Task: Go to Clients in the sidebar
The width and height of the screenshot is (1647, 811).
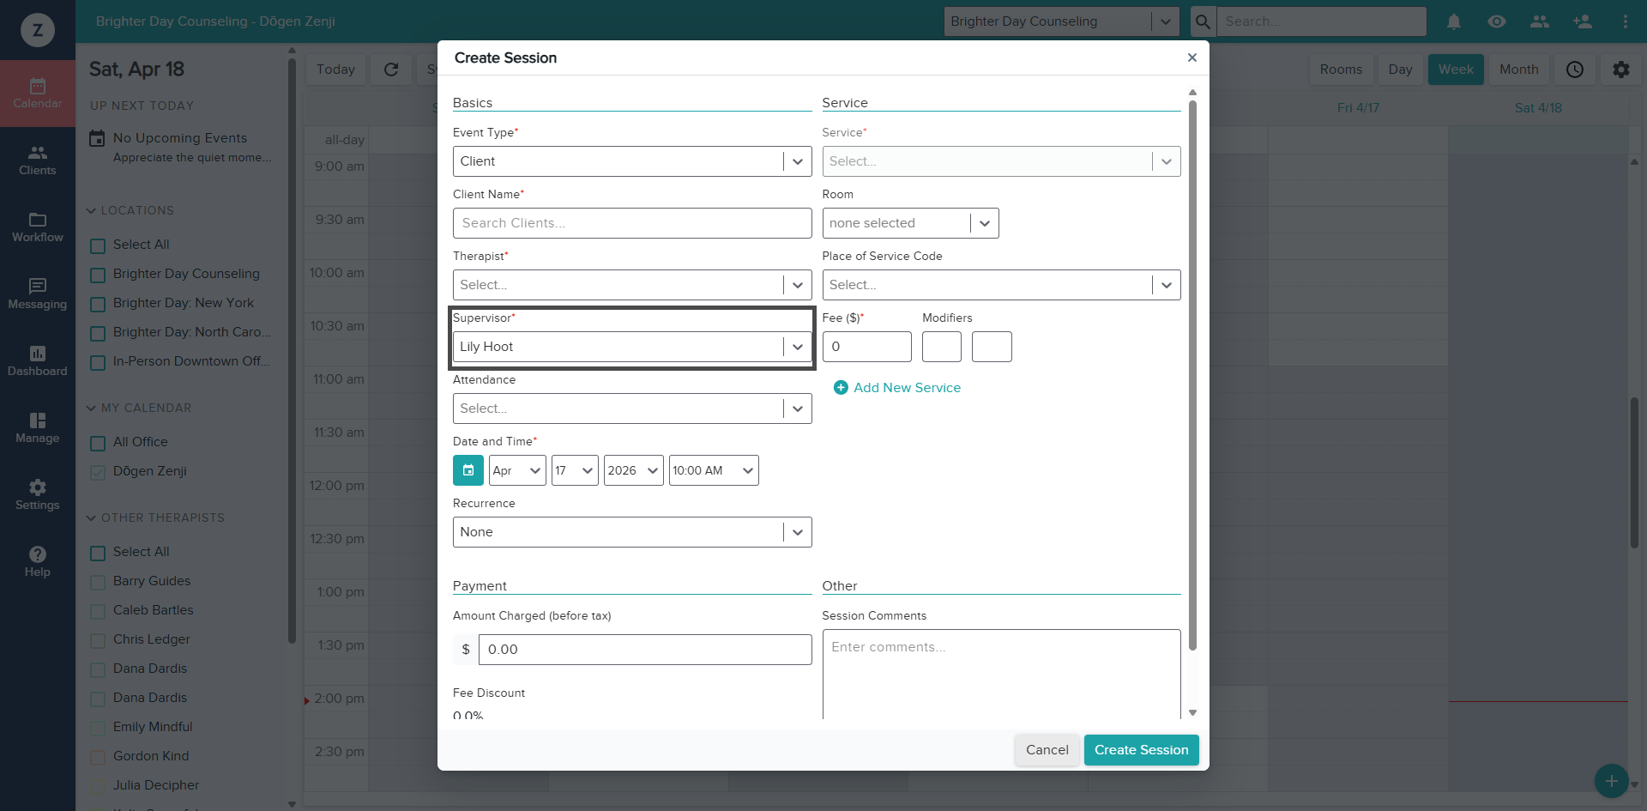Action: point(38,160)
